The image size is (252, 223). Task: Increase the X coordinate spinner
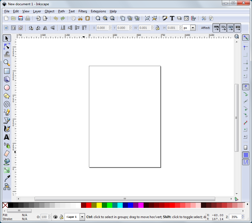click(x=110, y=26)
